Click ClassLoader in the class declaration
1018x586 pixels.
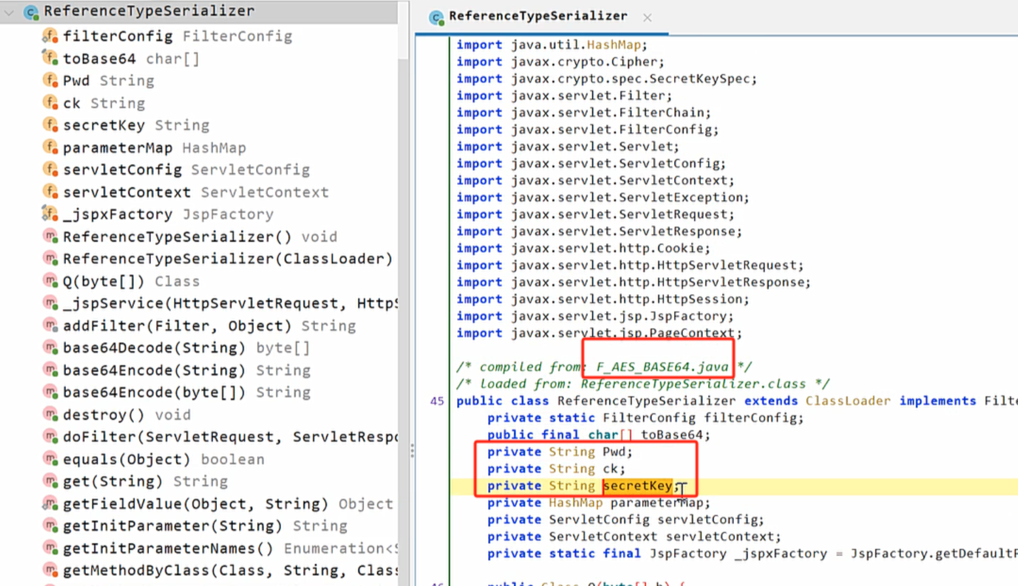tap(848, 401)
